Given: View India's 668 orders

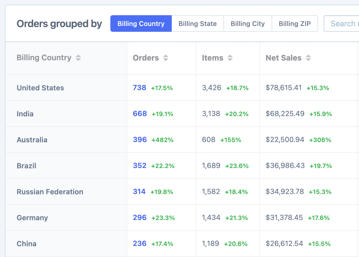Looking at the screenshot, I should (139, 114).
